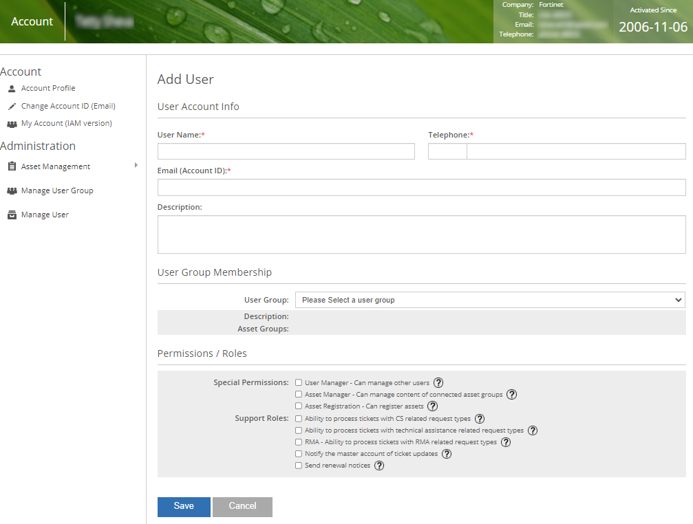Viewport: 693px width, 524px height.
Task: Select the Administration section heading
Action: [38, 146]
